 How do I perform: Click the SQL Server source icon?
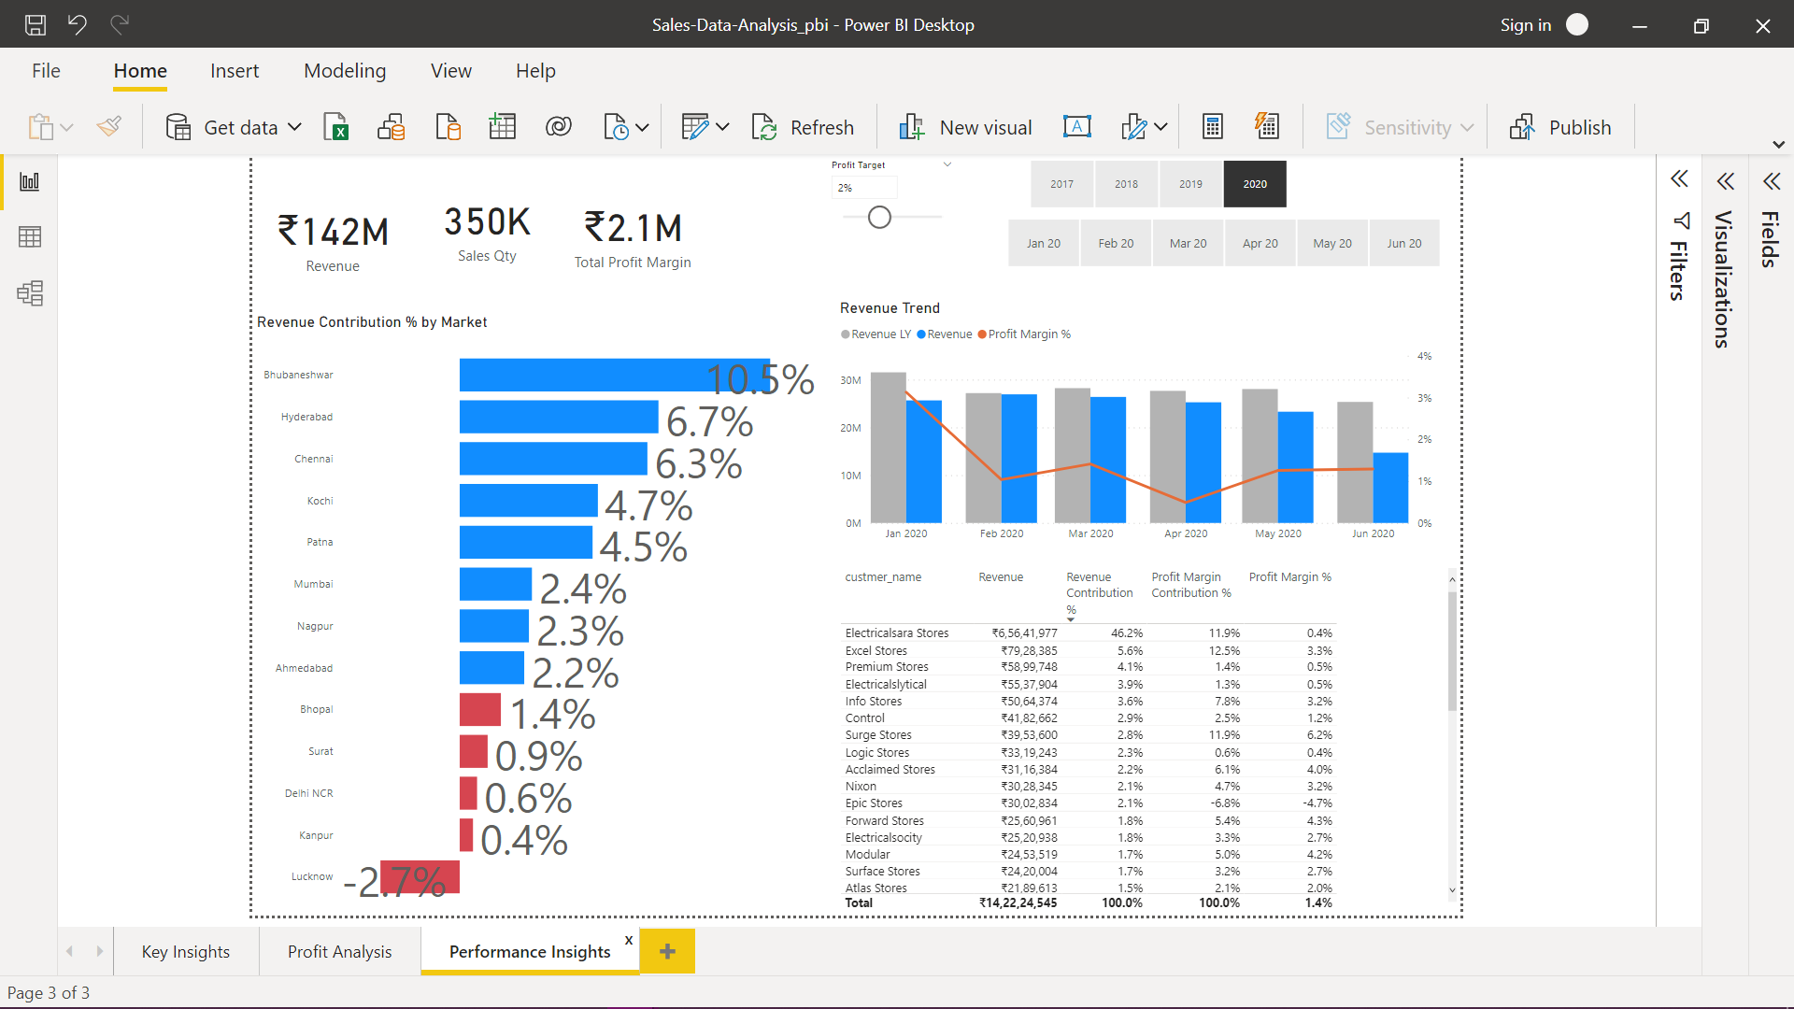coord(448,127)
